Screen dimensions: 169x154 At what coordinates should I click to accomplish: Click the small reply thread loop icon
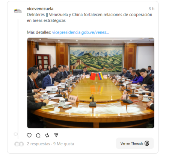coord(16,134)
